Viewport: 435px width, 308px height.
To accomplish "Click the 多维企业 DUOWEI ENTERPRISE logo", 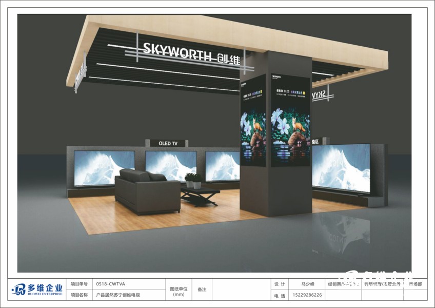I will coord(37,290).
